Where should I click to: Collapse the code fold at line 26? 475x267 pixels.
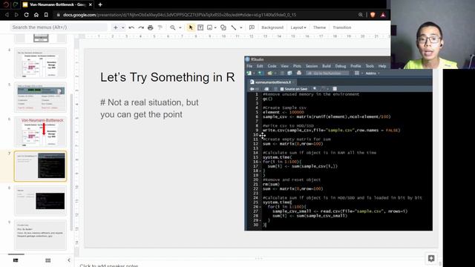click(x=260, y=207)
